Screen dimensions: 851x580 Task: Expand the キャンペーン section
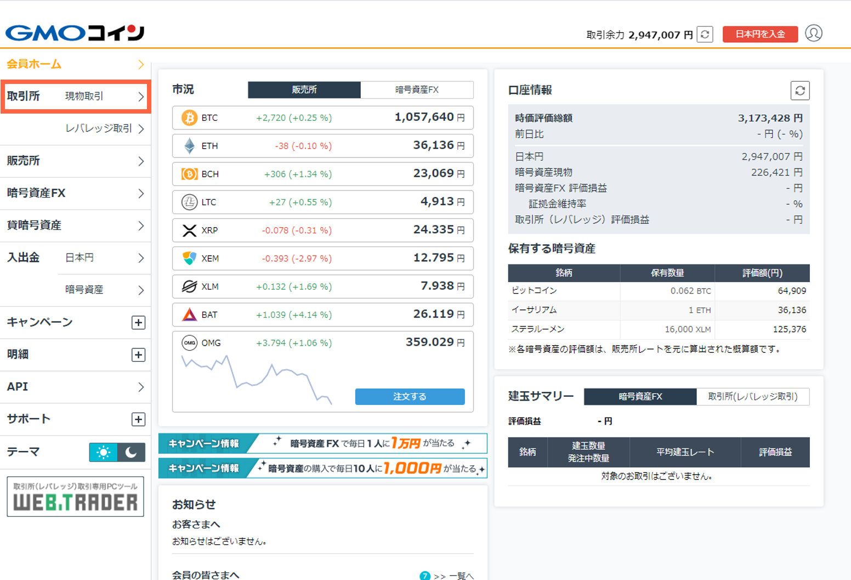(x=139, y=323)
